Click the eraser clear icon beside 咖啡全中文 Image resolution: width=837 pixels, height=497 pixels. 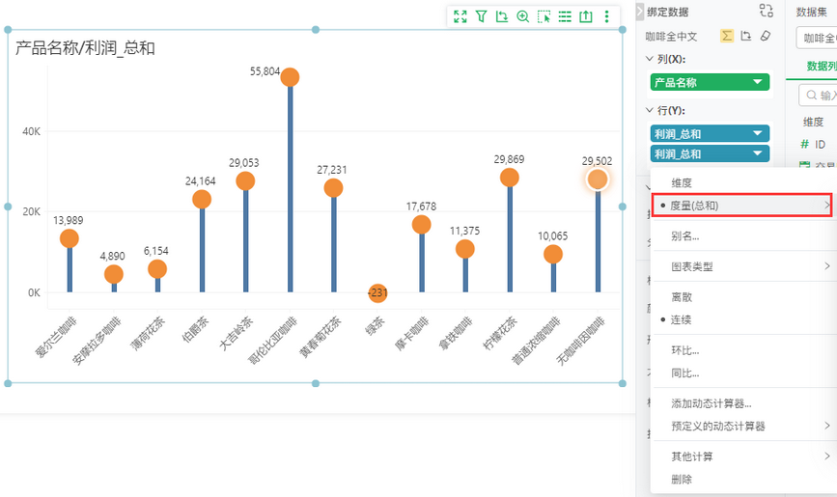(766, 36)
